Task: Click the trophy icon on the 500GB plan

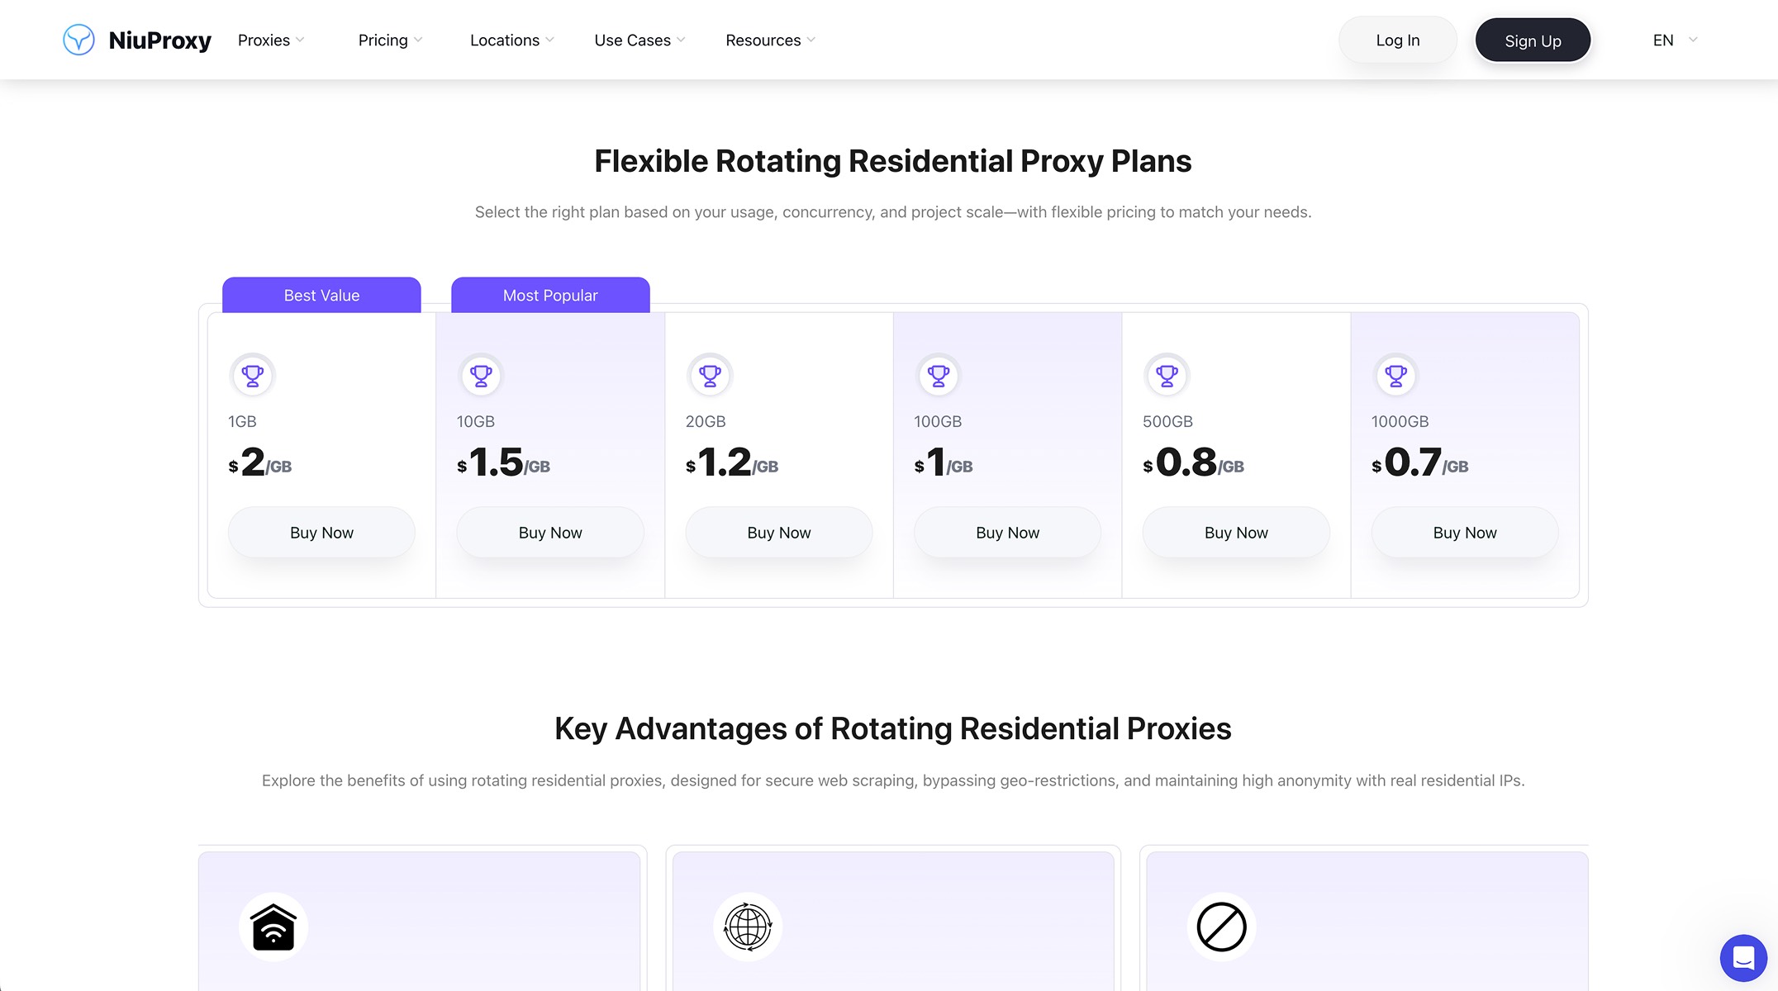Action: tap(1167, 376)
